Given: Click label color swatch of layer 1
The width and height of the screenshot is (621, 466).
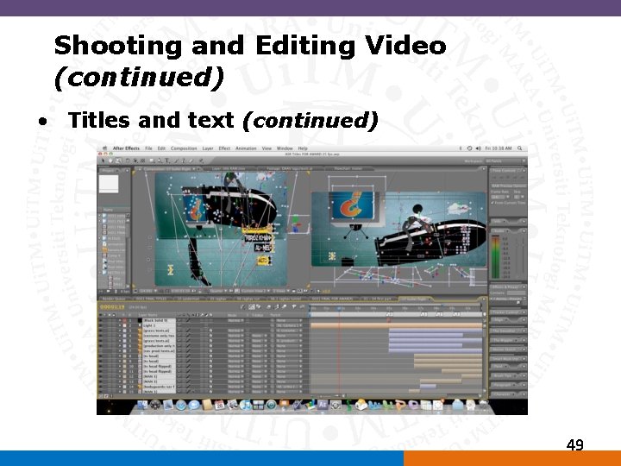Looking at the screenshot, I should coord(124,320).
